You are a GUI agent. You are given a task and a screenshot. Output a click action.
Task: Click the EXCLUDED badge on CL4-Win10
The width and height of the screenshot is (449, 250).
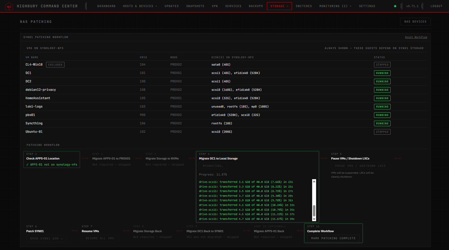(x=55, y=65)
